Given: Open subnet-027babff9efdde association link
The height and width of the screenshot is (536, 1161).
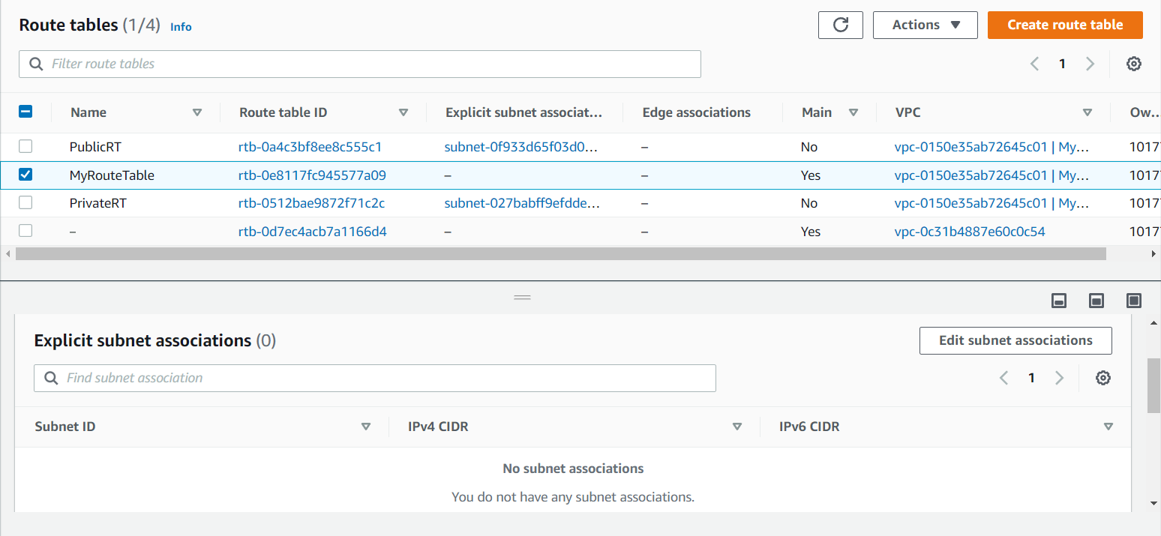Looking at the screenshot, I should coord(522,203).
